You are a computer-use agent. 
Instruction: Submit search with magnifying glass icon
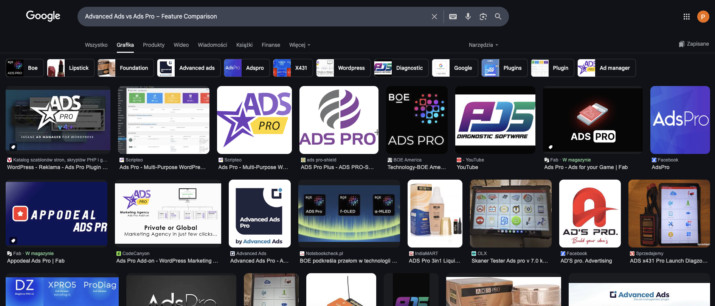coord(498,17)
